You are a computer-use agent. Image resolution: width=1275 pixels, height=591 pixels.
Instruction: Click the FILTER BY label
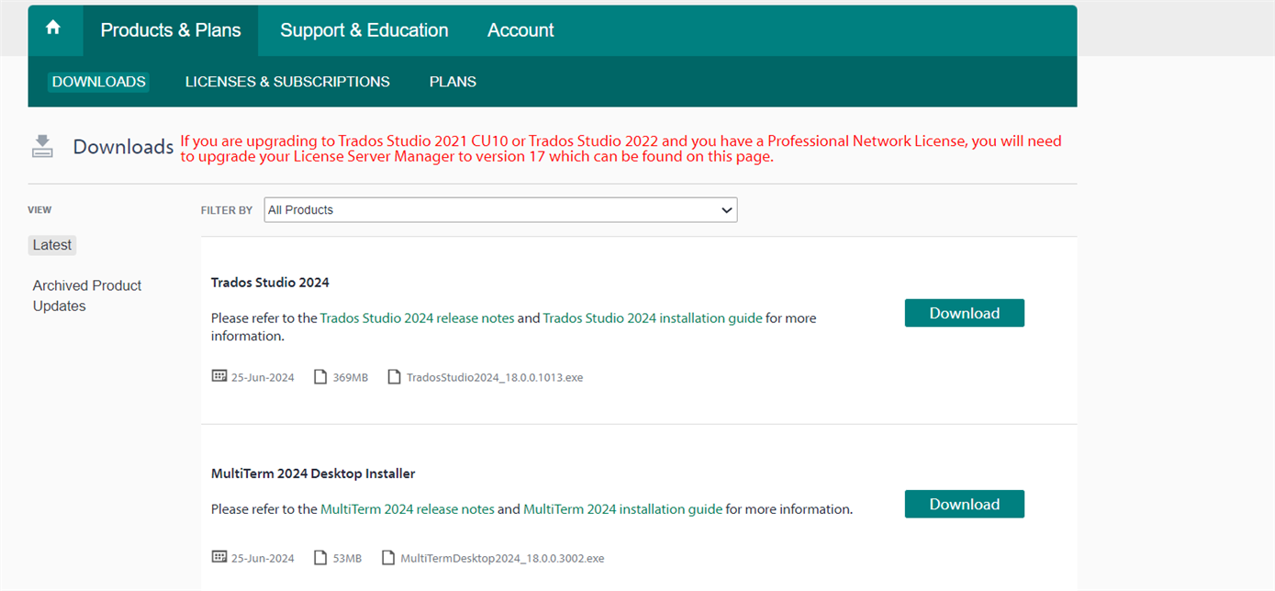(227, 210)
